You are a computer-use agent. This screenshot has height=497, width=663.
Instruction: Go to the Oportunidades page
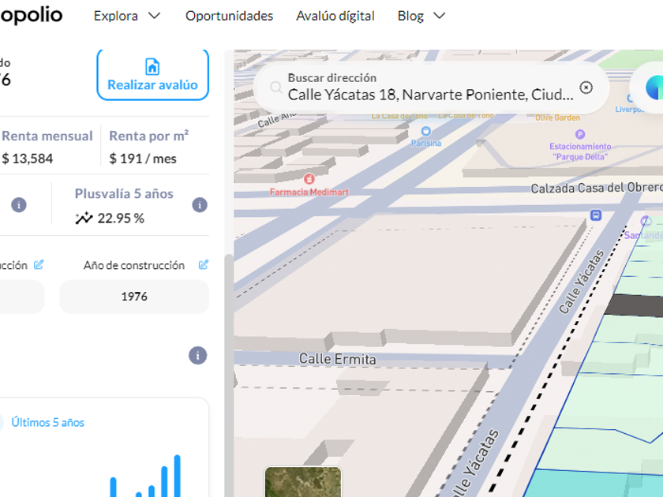pos(229,16)
